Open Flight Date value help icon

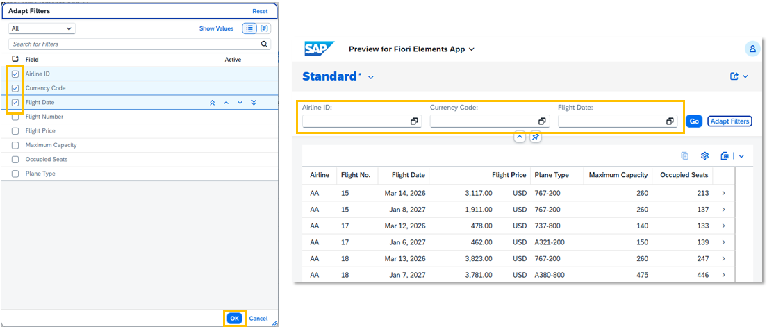click(670, 121)
